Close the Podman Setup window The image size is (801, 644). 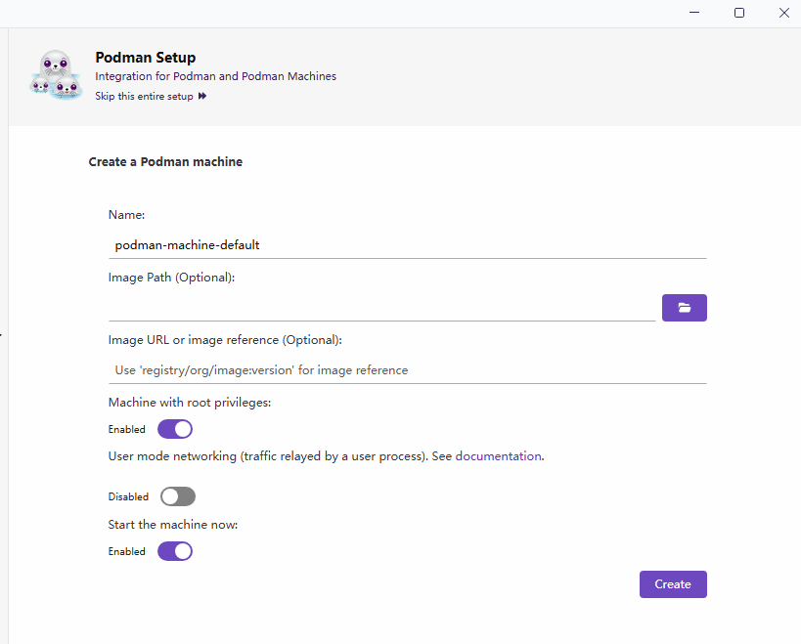tap(784, 13)
